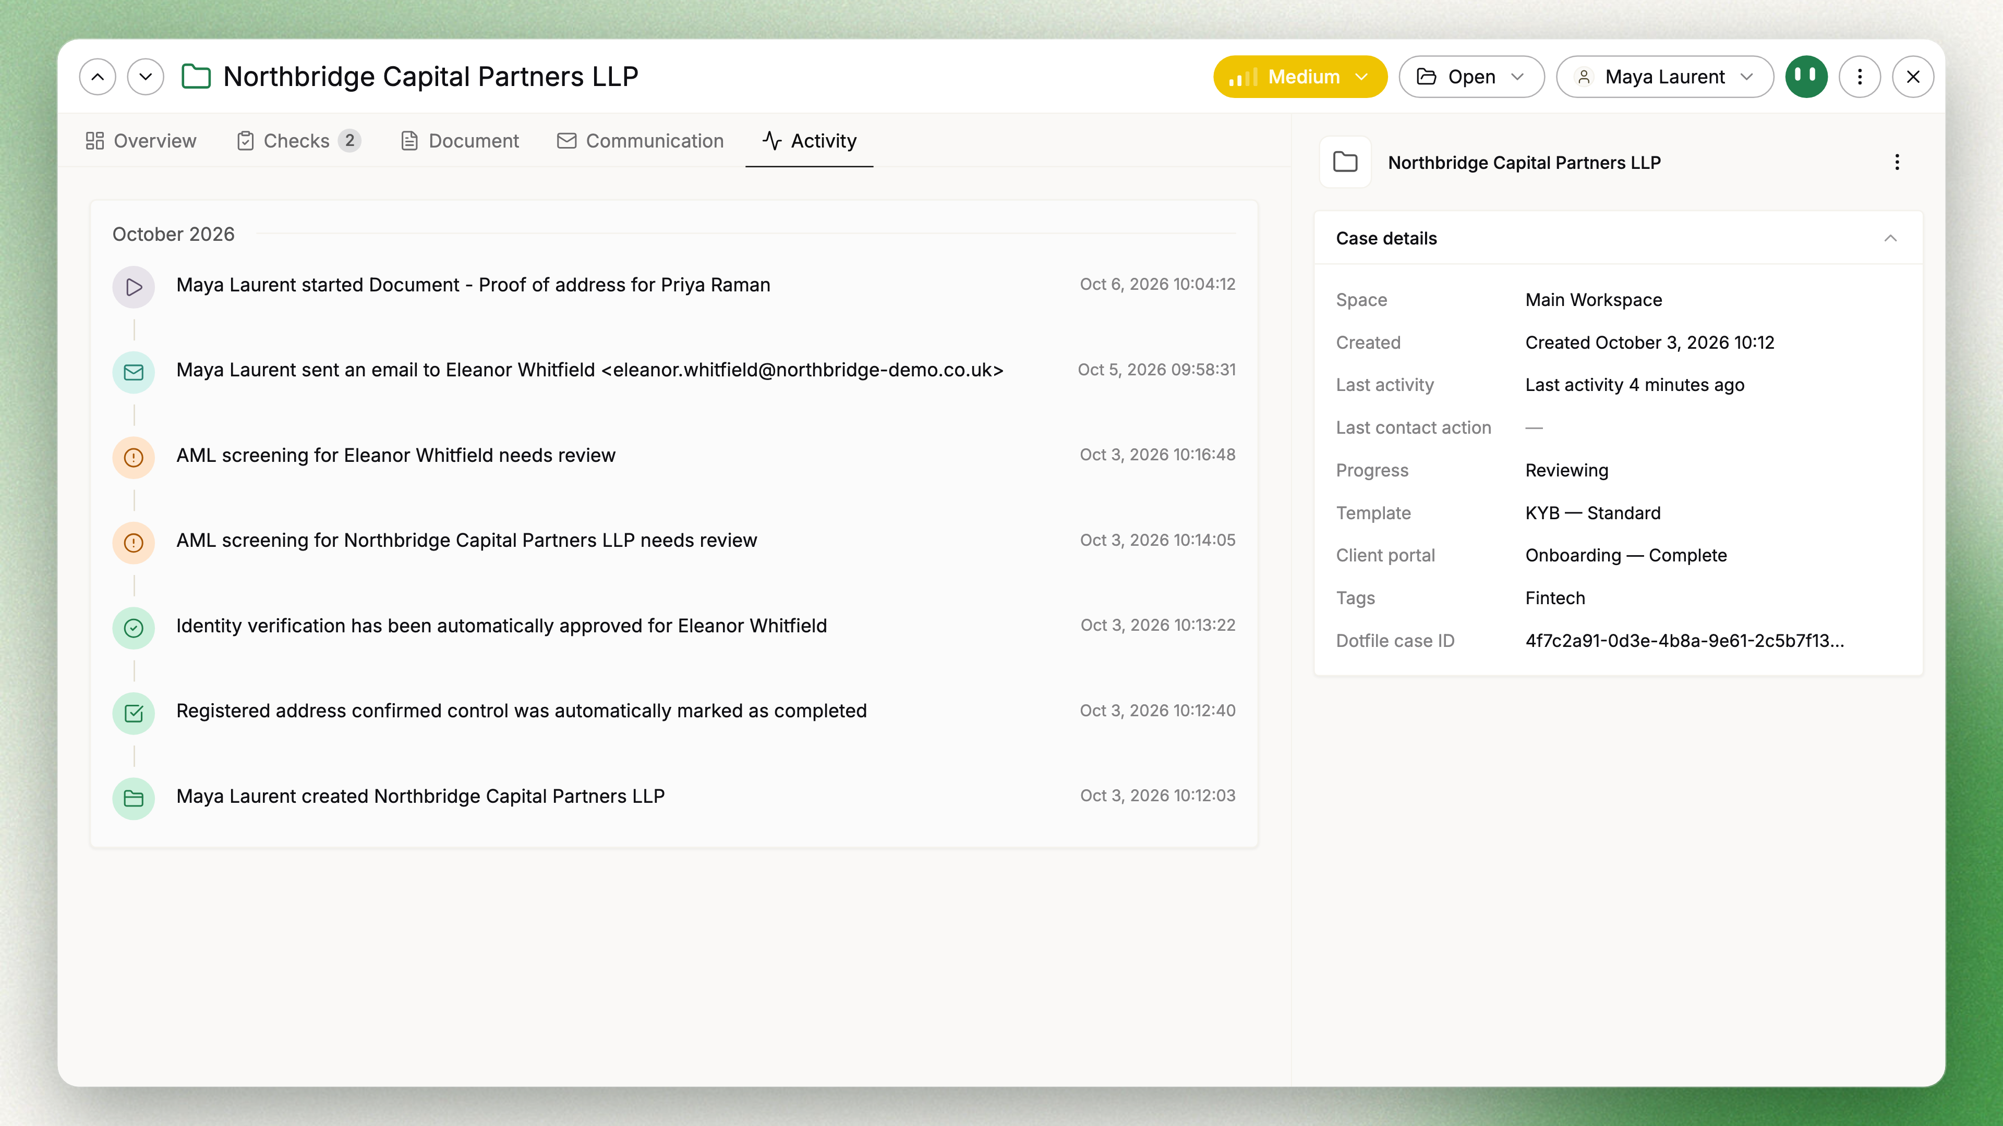Click the green round avatar icon
Viewport: 2003px width, 1126px height.
(x=1806, y=77)
